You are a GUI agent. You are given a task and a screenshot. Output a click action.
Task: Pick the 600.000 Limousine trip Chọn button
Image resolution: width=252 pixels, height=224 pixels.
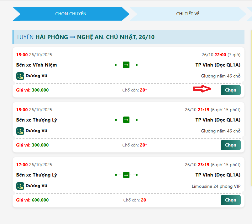[x=230, y=200]
